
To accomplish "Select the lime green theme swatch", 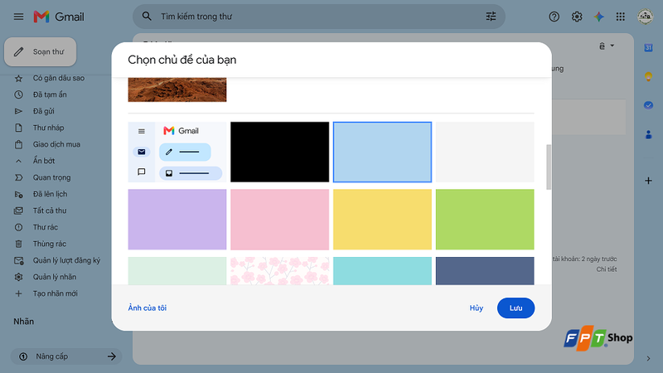I will [x=485, y=220].
